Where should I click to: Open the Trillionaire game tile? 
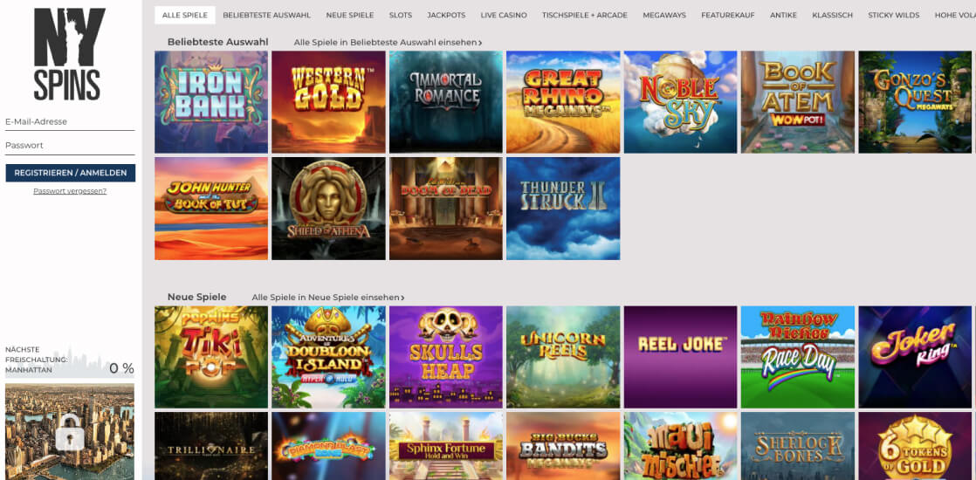[211, 446]
